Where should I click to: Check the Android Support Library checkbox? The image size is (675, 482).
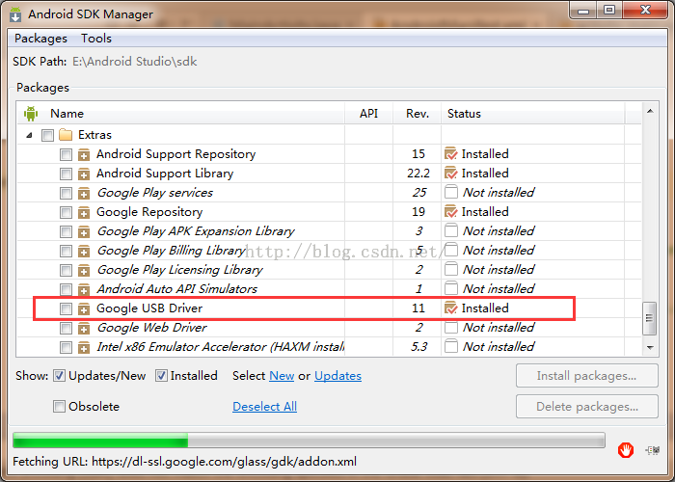66,174
